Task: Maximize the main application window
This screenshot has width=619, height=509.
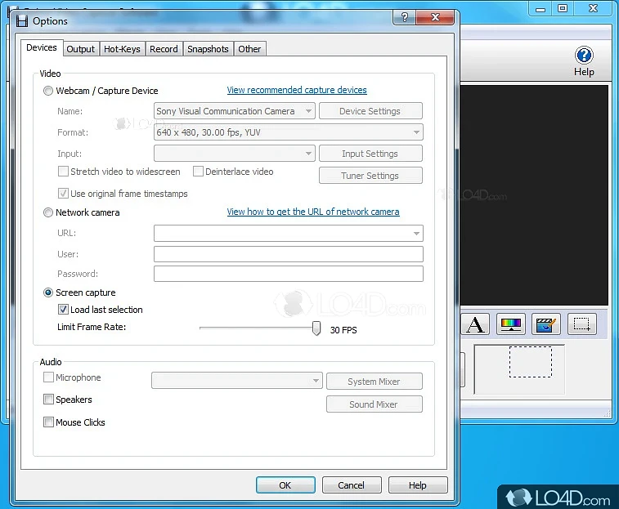Action: tap(563, 9)
